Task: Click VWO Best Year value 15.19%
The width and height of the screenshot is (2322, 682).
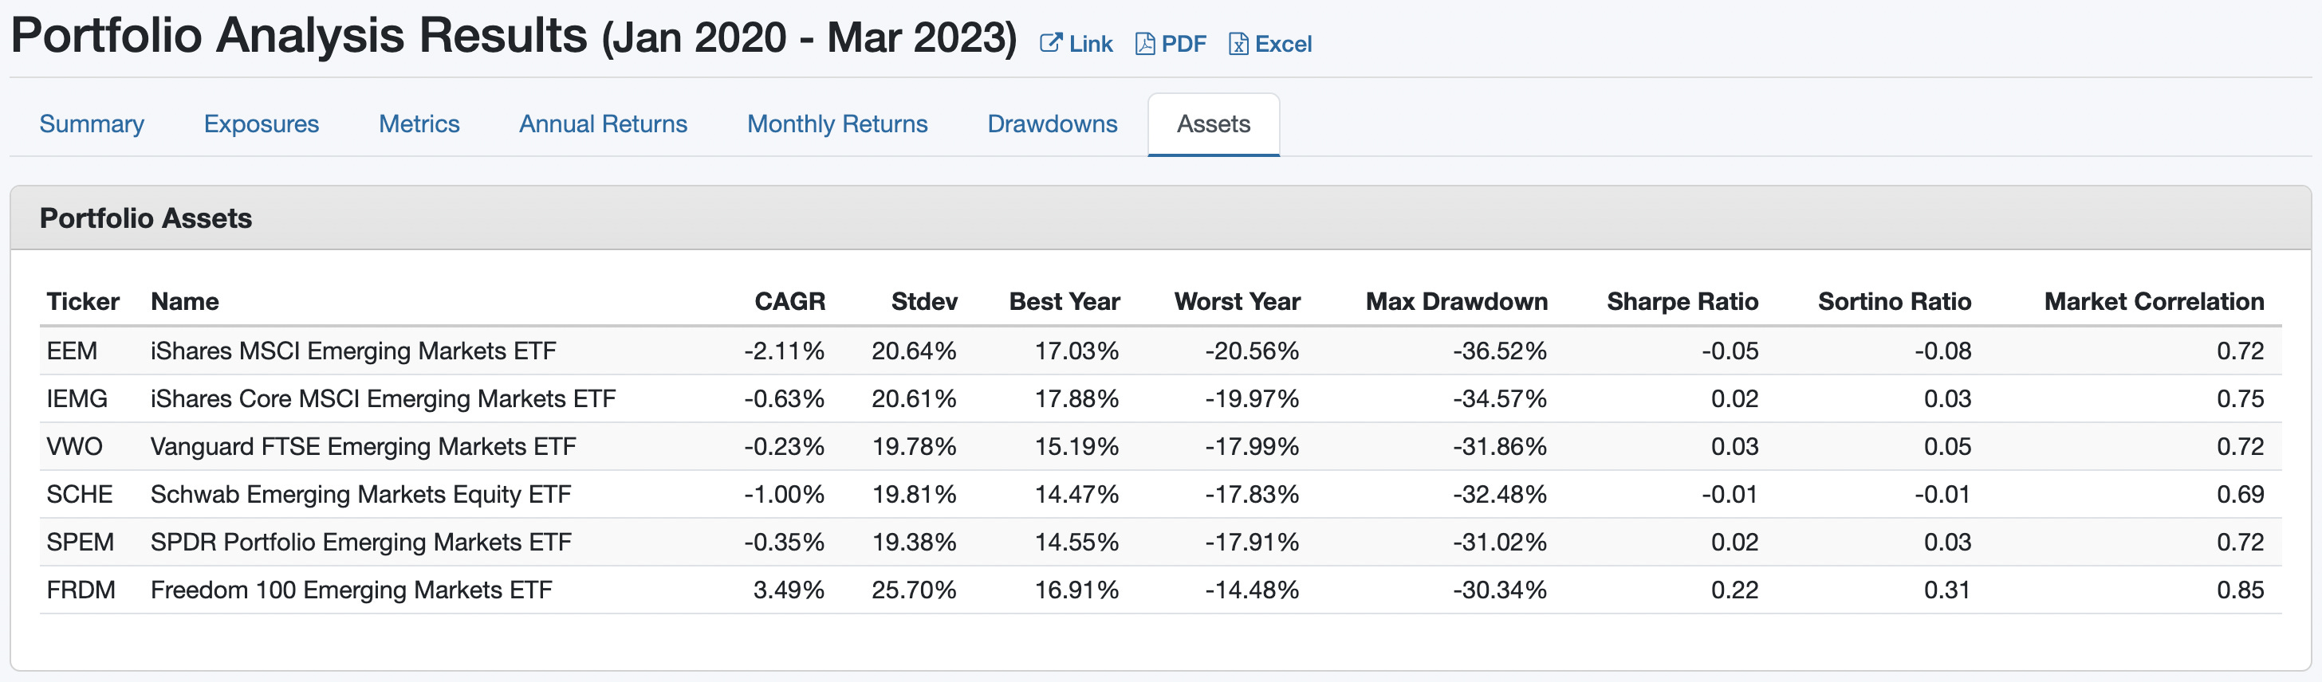Action: coord(1076,446)
